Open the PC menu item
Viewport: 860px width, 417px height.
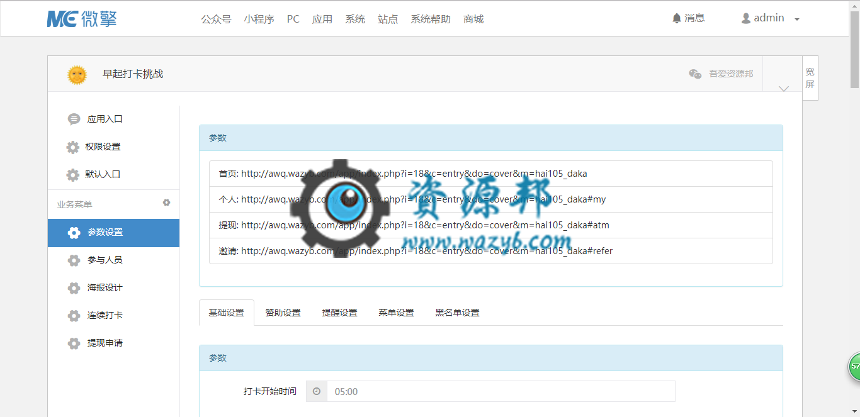pos(293,19)
